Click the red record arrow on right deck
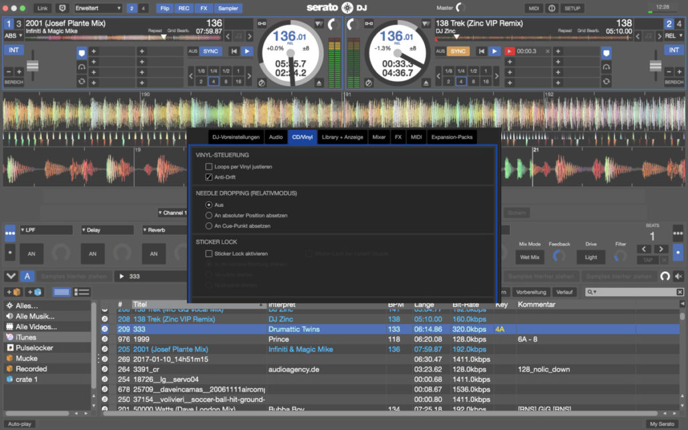 510,51
